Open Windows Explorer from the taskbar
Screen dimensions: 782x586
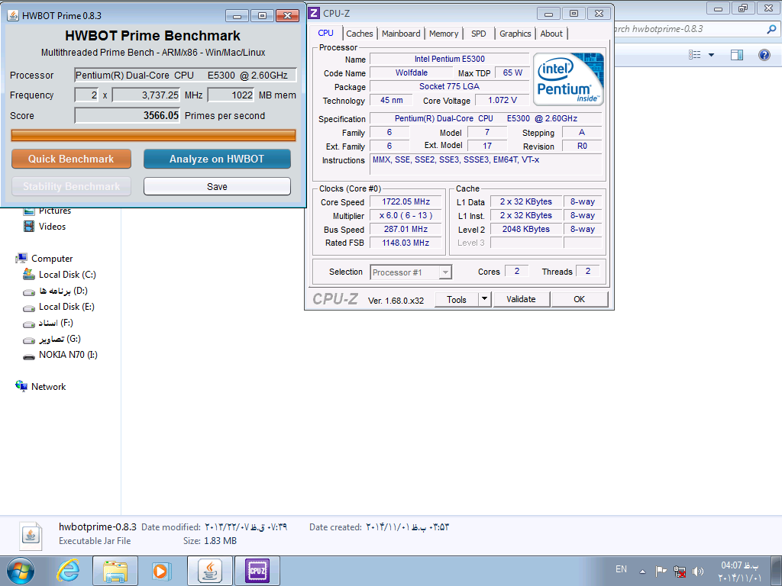[x=115, y=571]
